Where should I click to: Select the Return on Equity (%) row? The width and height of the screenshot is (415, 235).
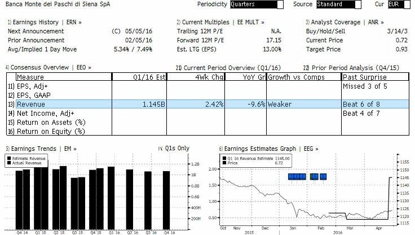point(207,131)
